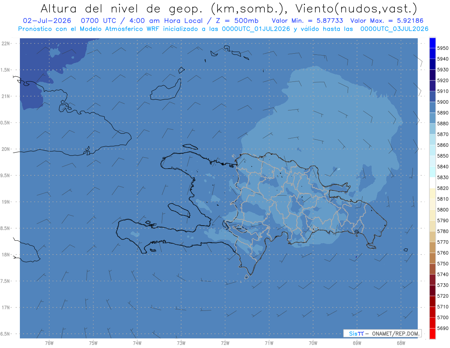The width and height of the screenshot is (450, 348).
Task: Click the '76W' longitude label
Action: tap(49, 343)
